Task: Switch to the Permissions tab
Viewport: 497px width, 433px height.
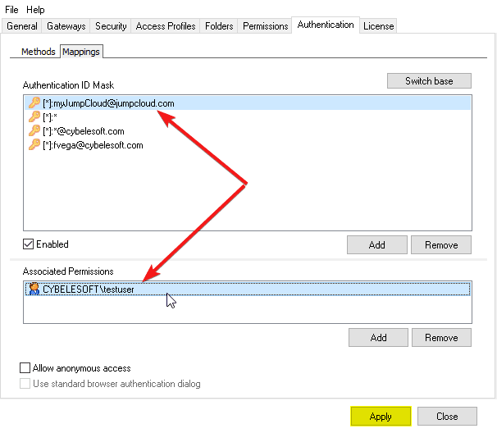Action: click(265, 26)
